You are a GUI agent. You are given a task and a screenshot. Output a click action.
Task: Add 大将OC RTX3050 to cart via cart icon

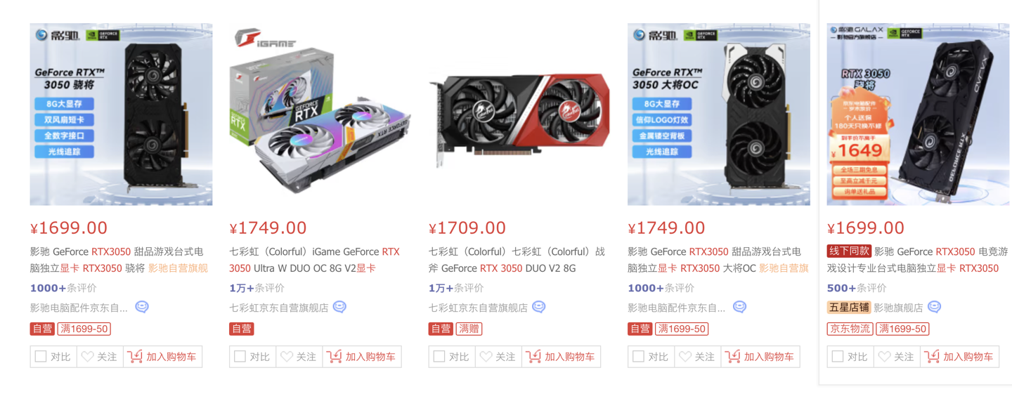[733, 357]
